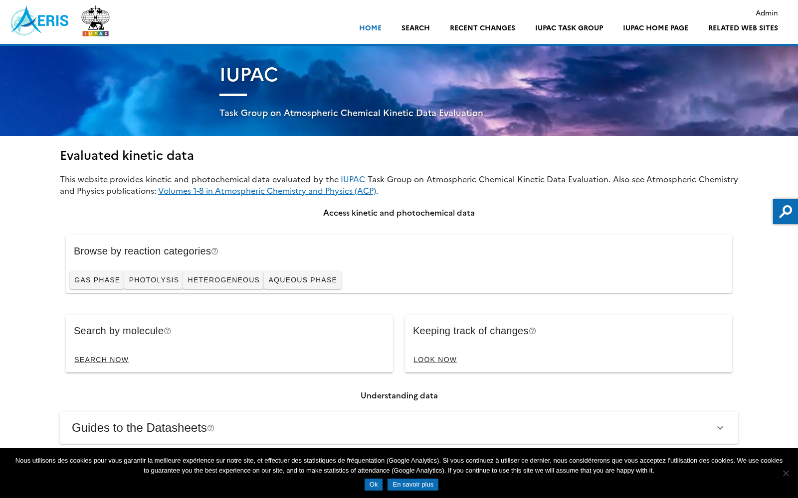Click the Admin link
Screen dimensions: 798x498
tap(767, 13)
